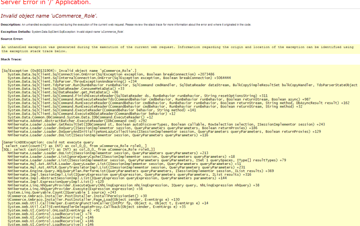Viewport: 360px width, 226px height.
Task: Click the 'NhQueryProvider.ExecuteQuery' stack line
Action: coord(133,185)
